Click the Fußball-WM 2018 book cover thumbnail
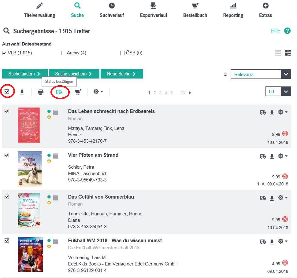Screen dimensions: 297x278 coord(30,254)
